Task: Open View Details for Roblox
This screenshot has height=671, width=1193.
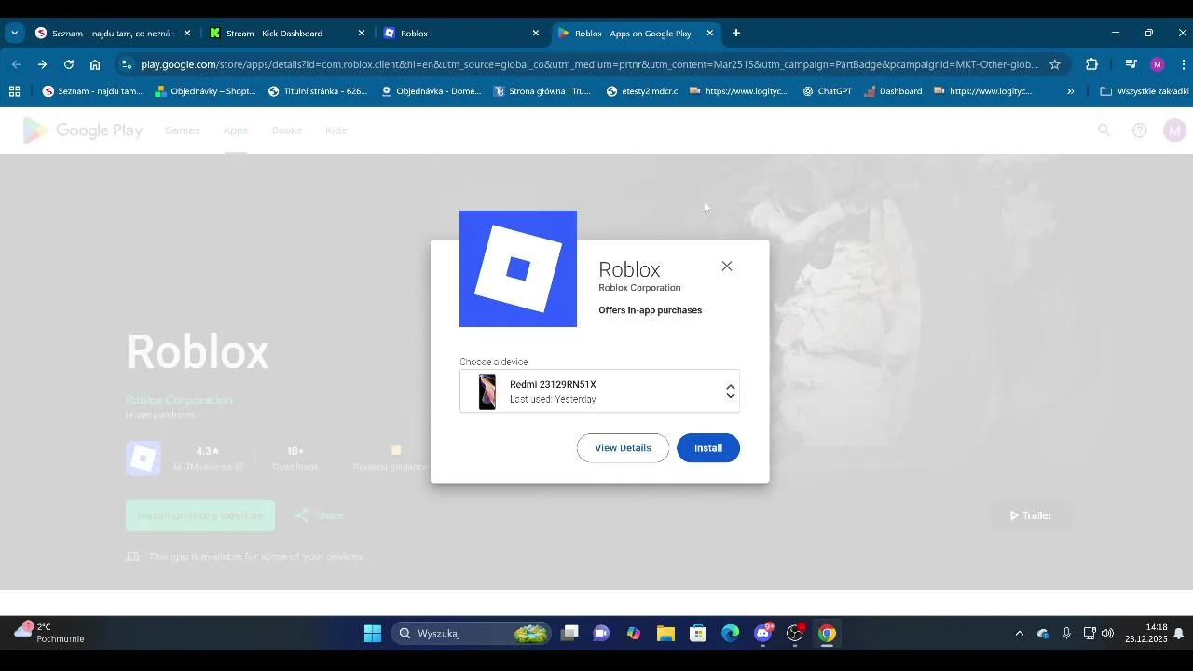Action: (623, 448)
